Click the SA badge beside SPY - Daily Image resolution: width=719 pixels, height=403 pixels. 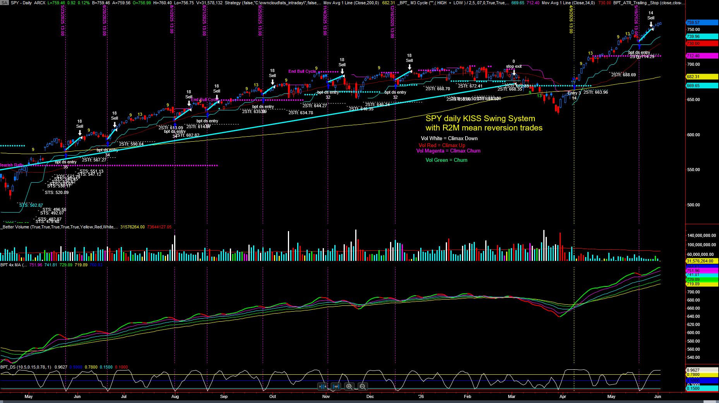pos(4,3)
